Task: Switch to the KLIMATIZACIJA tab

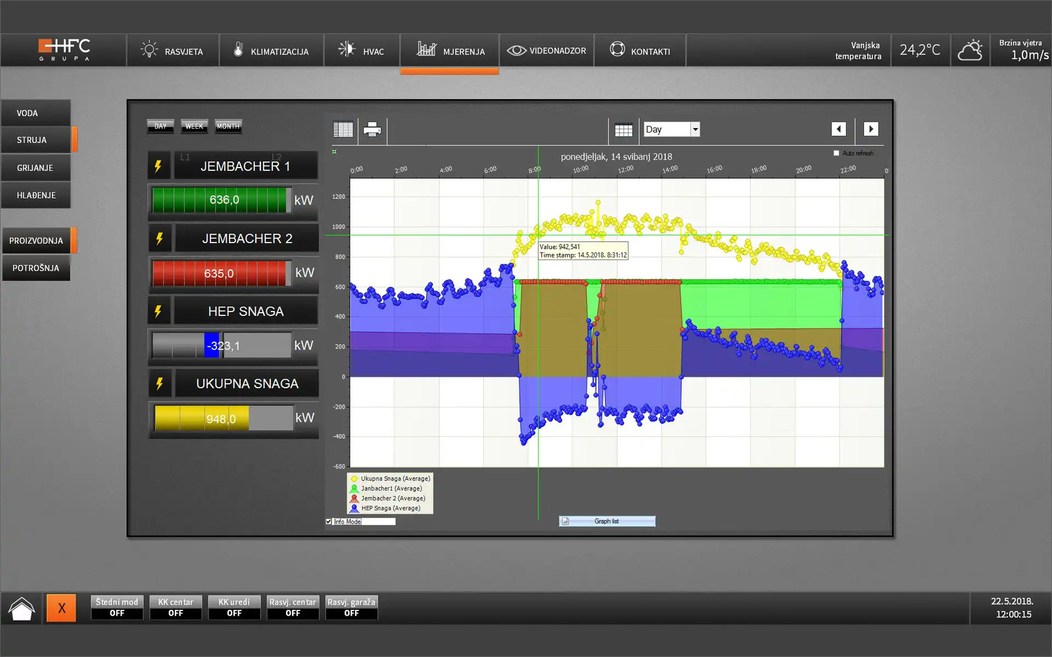Action: (271, 51)
